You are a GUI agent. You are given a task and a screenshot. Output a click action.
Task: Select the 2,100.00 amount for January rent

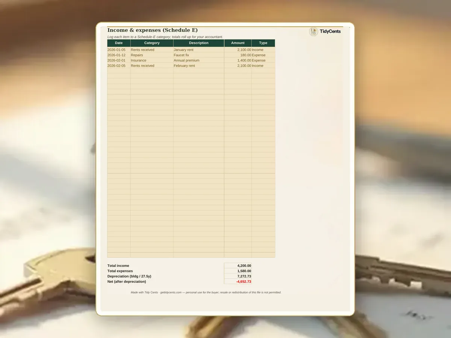pos(238,50)
